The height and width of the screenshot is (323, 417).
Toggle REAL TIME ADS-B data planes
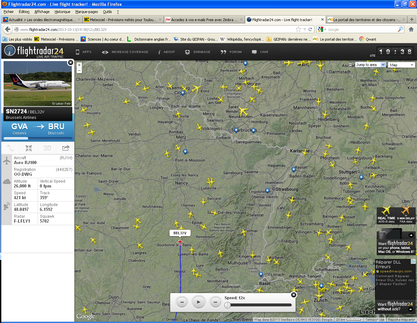tap(386, 215)
